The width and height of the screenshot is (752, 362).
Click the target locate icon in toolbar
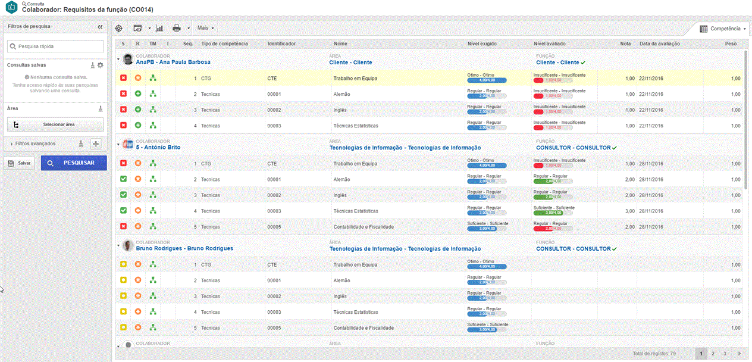point(119,28)
